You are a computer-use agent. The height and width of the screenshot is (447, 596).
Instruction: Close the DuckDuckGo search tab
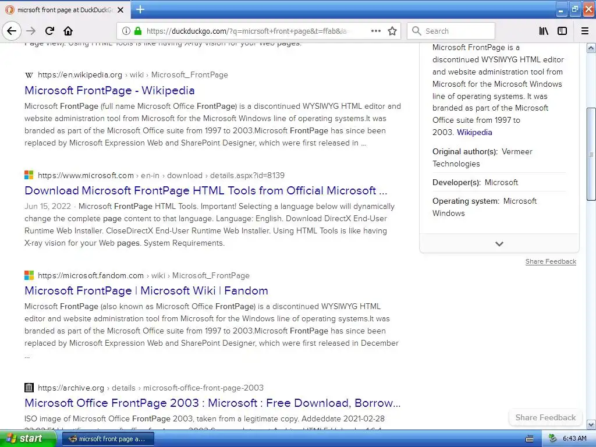coord(120,10)
